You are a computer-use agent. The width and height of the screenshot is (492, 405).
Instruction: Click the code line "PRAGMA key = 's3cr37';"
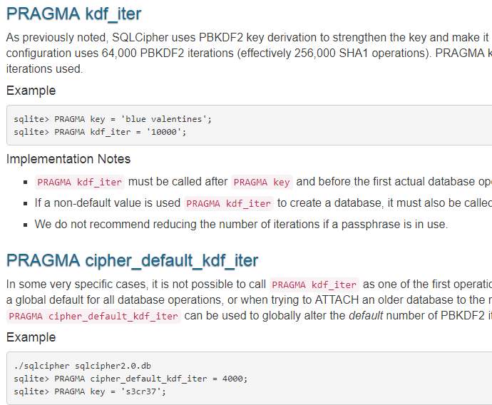click(x=100, y=391)
